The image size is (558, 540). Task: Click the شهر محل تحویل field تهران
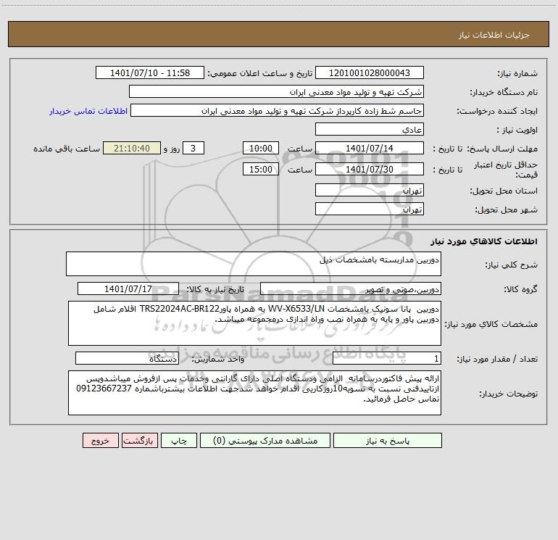point(370,209)
